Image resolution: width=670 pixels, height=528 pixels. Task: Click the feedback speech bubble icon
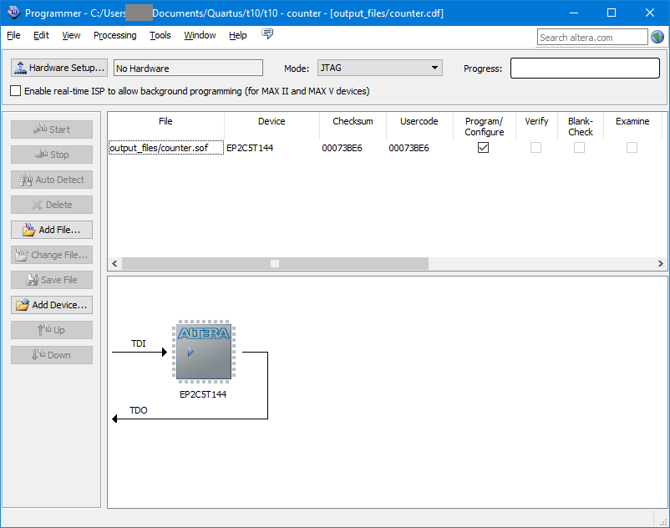(267, 33)
